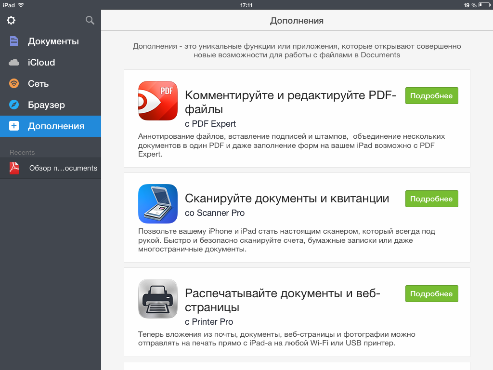Tap the Scanner Pro app icon
This screenshot has height=370, width=493.
158,204
